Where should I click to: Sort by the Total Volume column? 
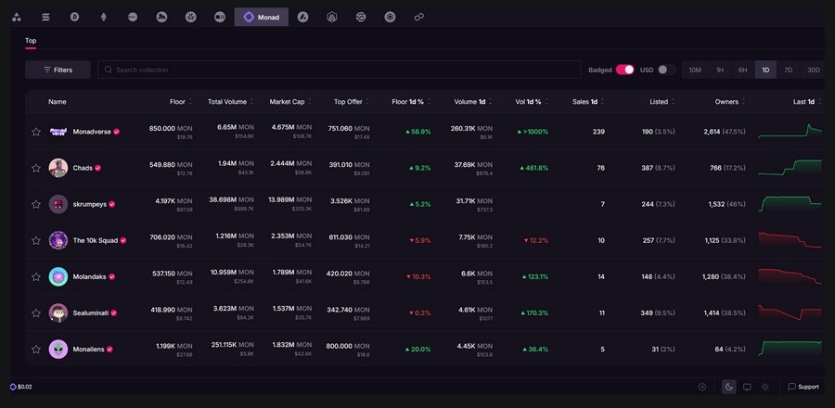(x=227, y=101)
